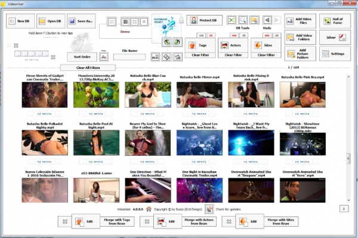The width and height of the screenshot is (358, 238).
Task: Create a New DB
Action: pos(20,21)
